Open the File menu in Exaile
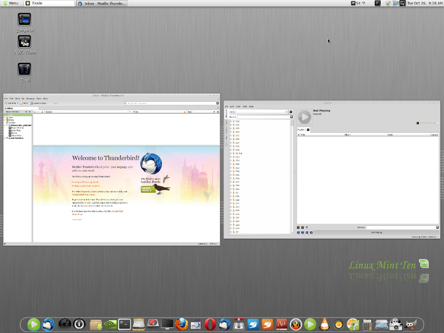The image size is (444, 333). (226, 107)
